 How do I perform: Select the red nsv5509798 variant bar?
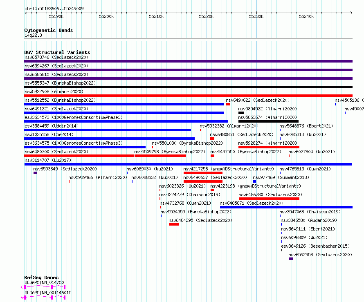pos(160,156)
